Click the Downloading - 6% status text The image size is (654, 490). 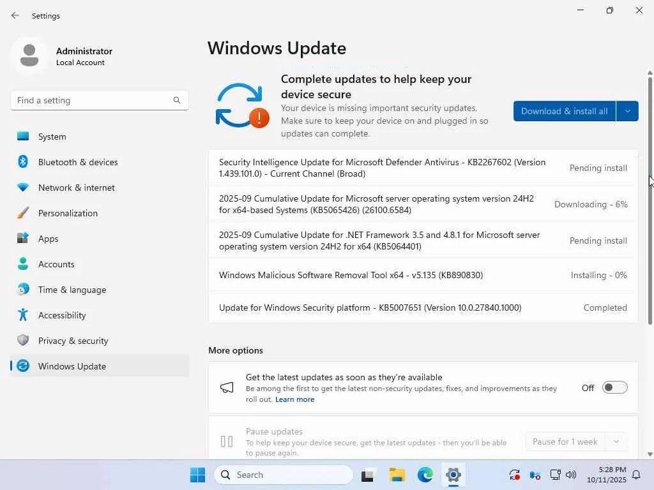[591, 204]
